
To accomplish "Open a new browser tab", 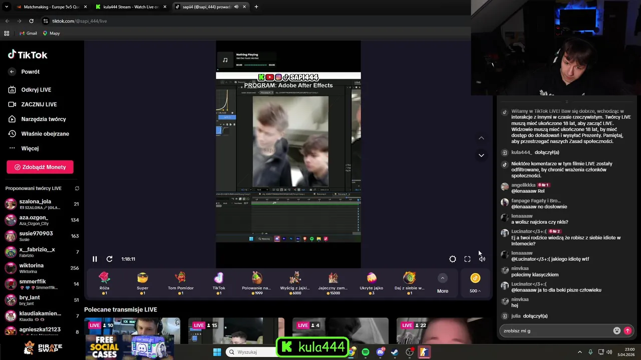I will coord(256,7).
